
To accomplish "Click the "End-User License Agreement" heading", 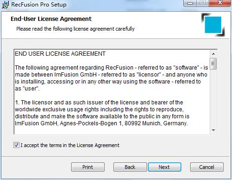I will pyautogui.click(x=51, y=19).
